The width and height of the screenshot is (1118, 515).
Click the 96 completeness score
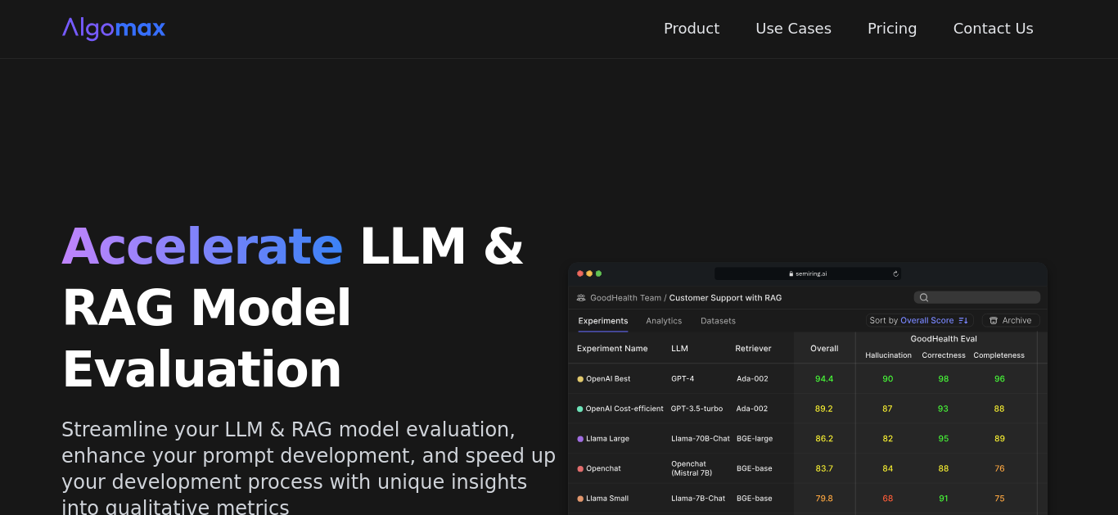[x=999, y=379]
